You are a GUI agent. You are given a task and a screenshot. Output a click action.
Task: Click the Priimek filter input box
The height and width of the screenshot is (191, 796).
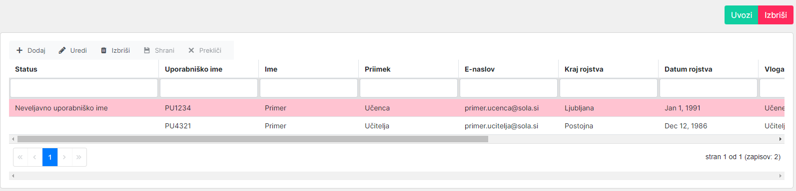click(x=409, y=88)
